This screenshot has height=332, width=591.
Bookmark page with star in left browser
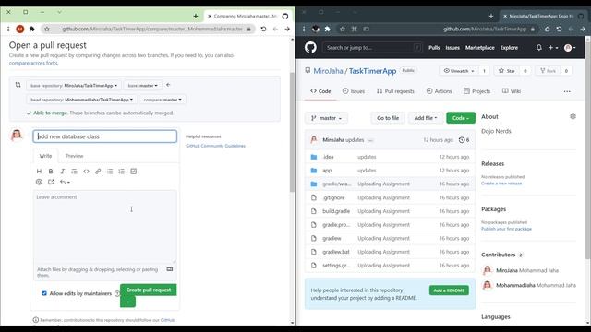pos(47,29)
